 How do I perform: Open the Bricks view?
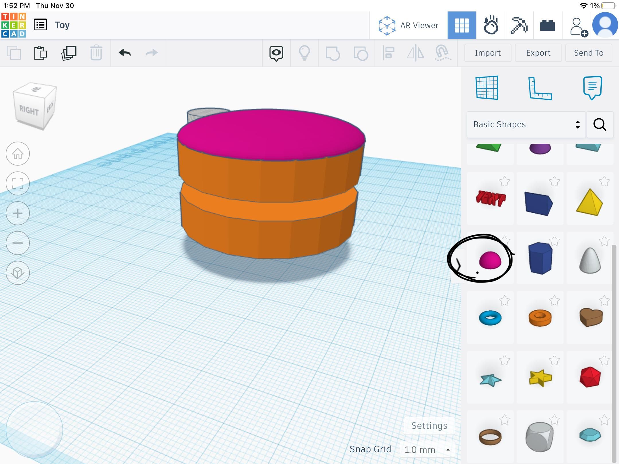click(547, 26)
